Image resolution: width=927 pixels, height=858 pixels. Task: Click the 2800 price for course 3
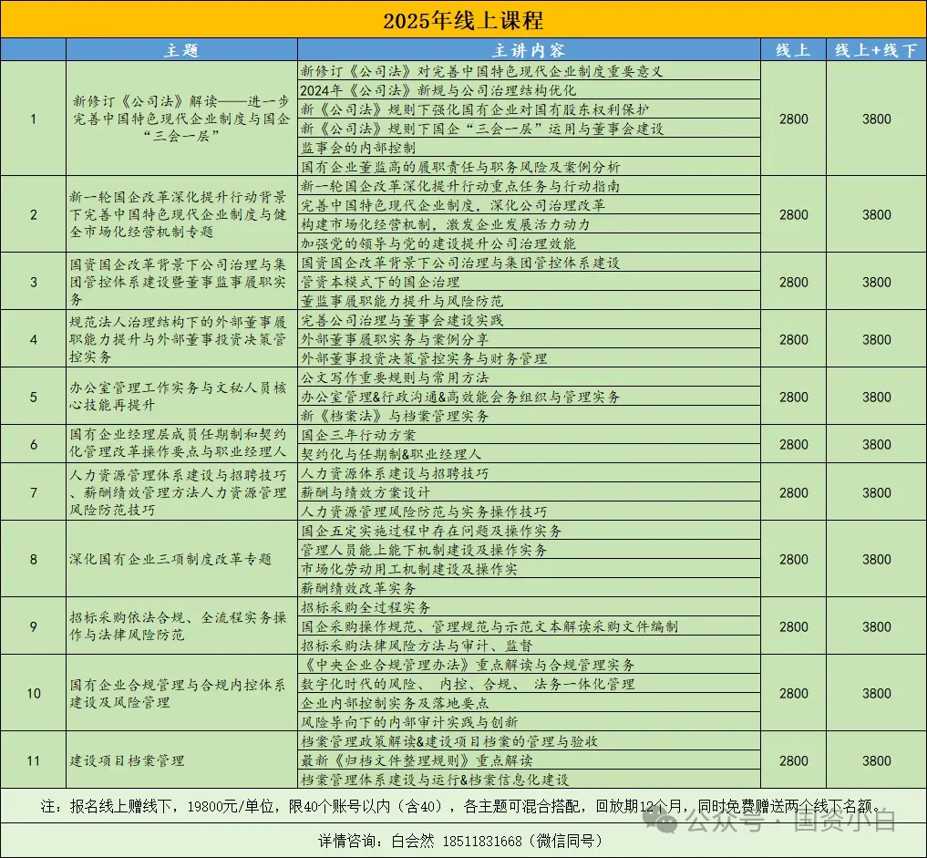click(793, 282)
